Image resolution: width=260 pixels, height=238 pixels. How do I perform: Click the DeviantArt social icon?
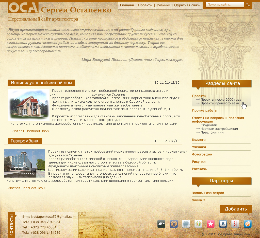click(161, 224)
